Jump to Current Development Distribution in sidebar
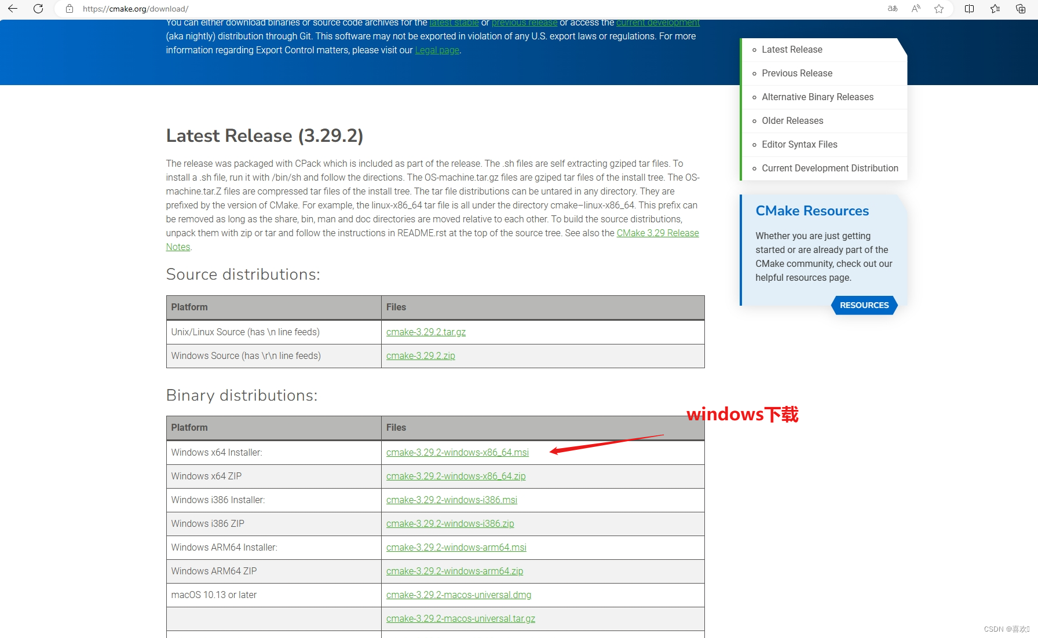Screen dimensions: 1038x638 830,168
